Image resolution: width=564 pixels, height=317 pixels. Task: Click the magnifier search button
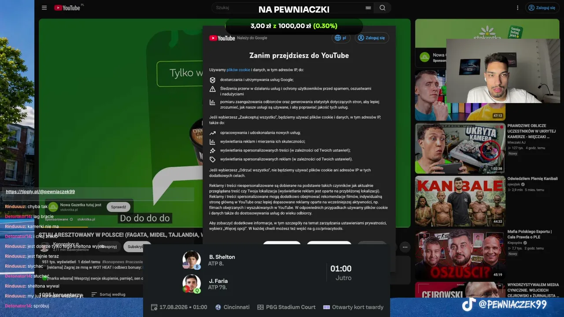tap(382, 7)
